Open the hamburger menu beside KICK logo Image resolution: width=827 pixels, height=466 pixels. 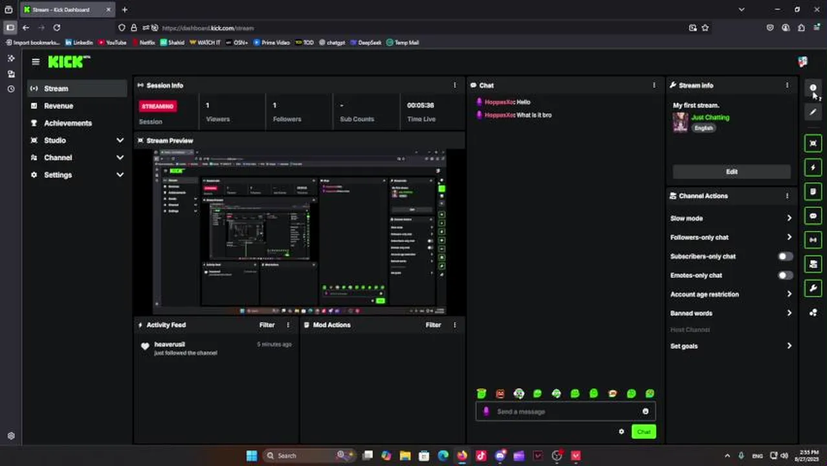36,61
